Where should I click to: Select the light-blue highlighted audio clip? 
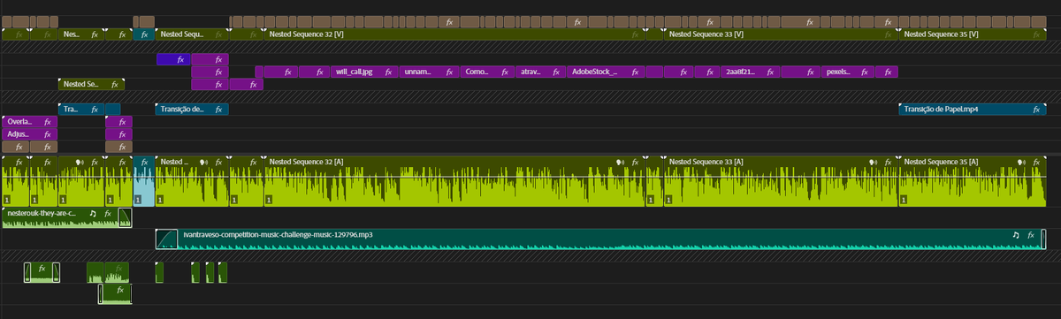(x=144, y=181)
